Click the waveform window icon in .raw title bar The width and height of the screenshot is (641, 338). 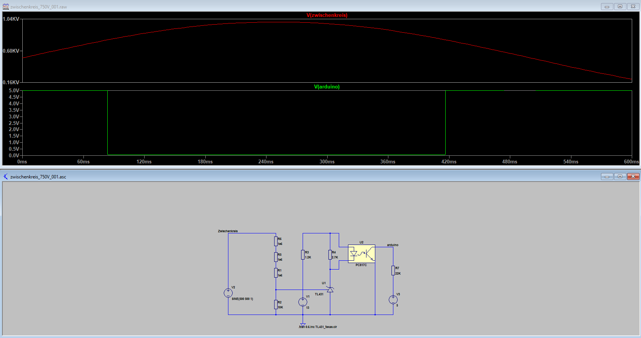pyautogui.click(x=6, y=7)
